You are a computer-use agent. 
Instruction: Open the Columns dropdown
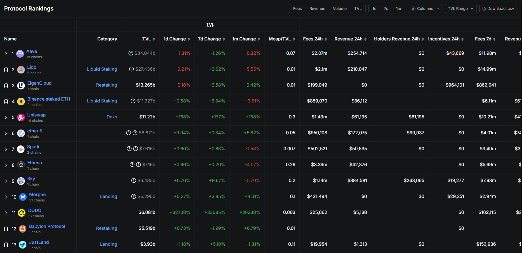pyautogui.click(x=425, y=9)
